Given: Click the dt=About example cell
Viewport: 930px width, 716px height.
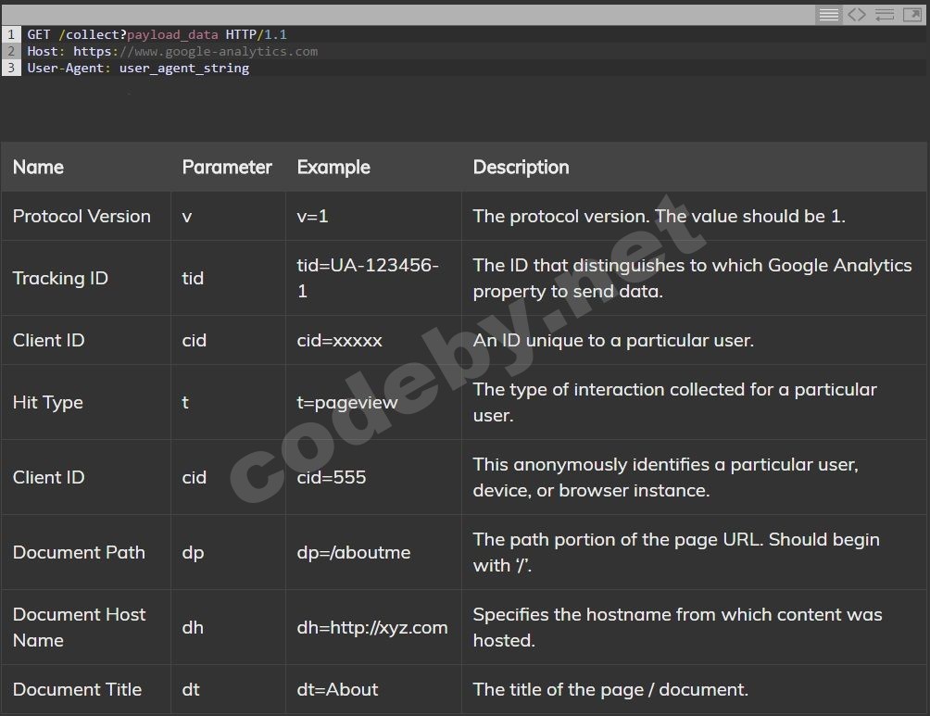Looking at the screenshot, I should tap(337, 690).
